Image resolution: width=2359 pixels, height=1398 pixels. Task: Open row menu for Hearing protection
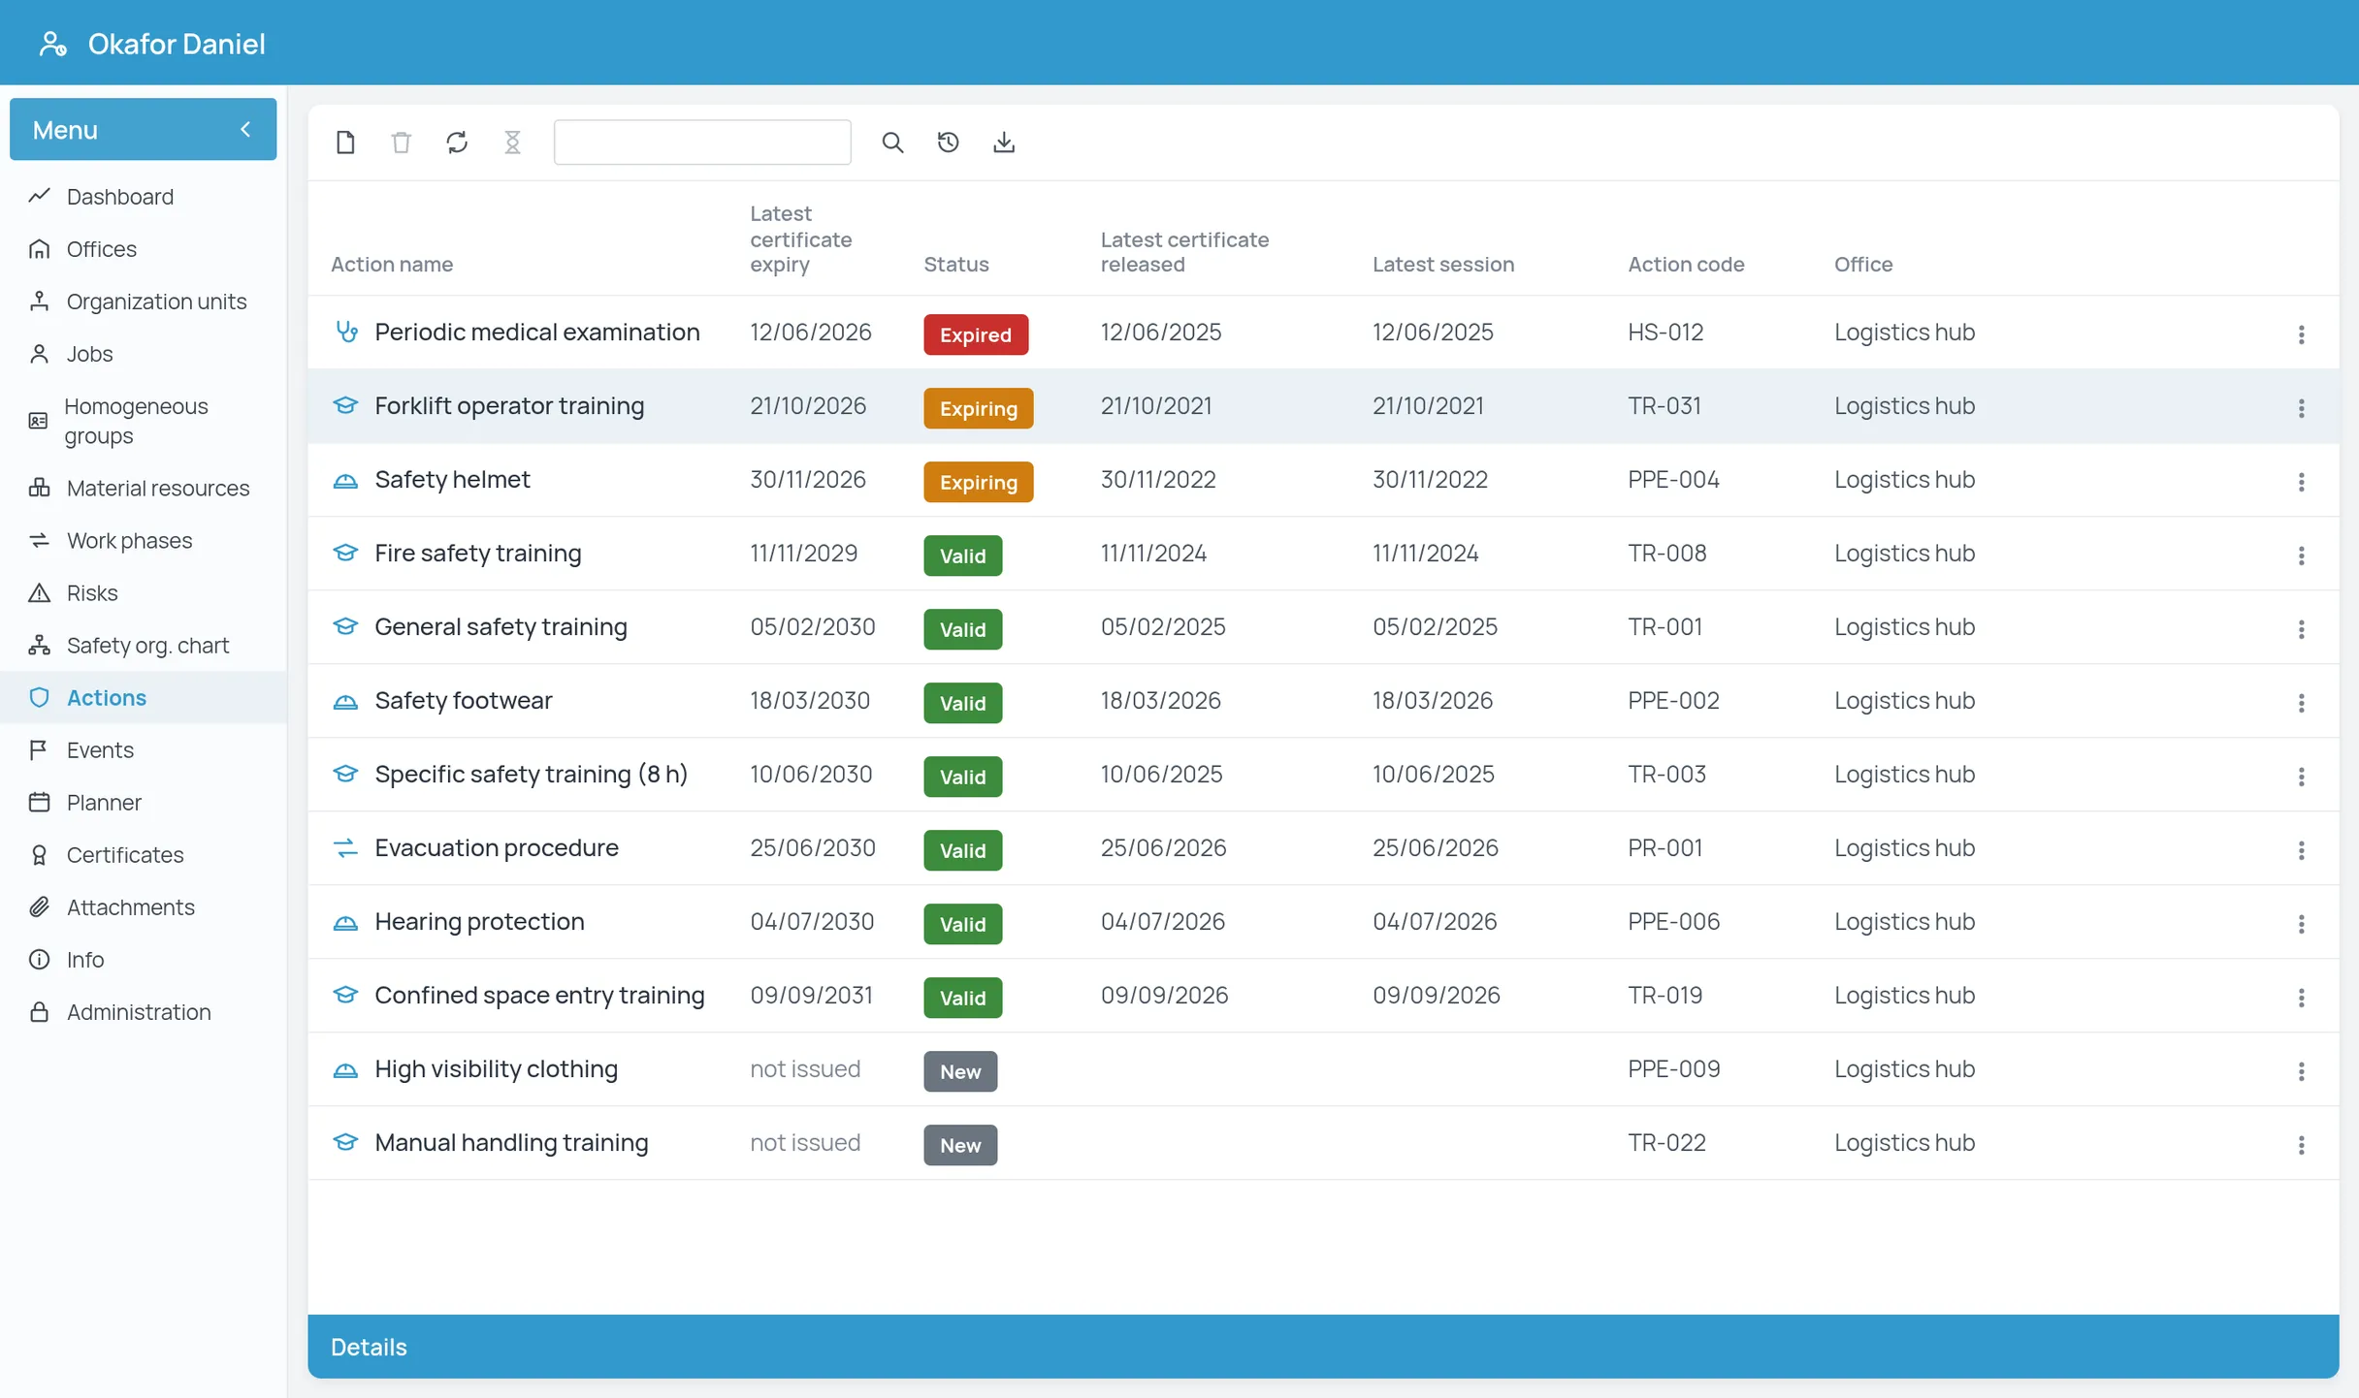pos(2301,924)
